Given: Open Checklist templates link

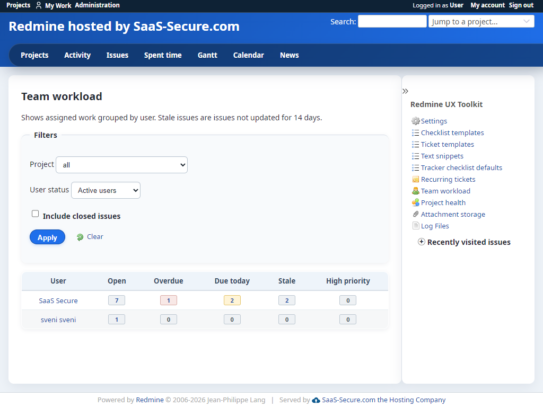Looking at the screenshot, I should coord(452,133).
